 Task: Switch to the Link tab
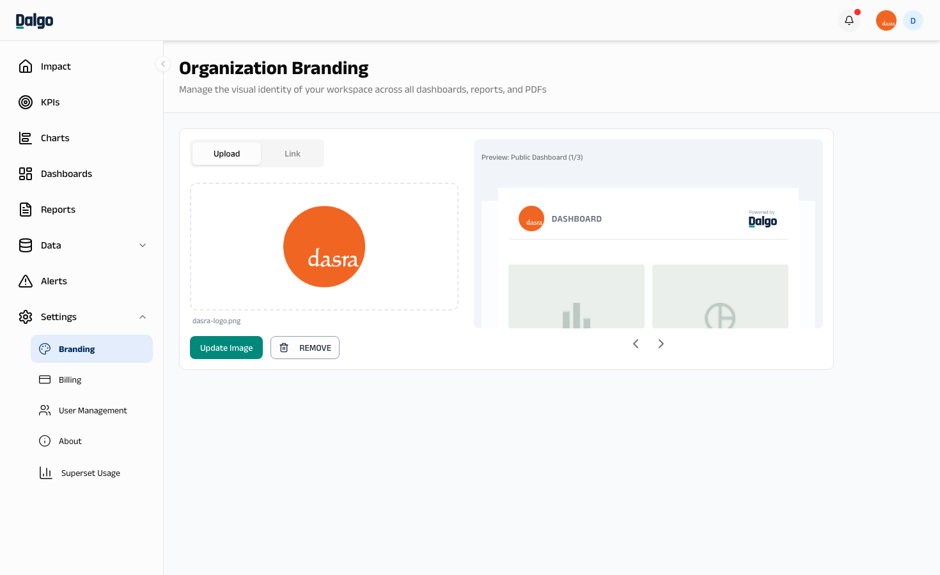292,153
